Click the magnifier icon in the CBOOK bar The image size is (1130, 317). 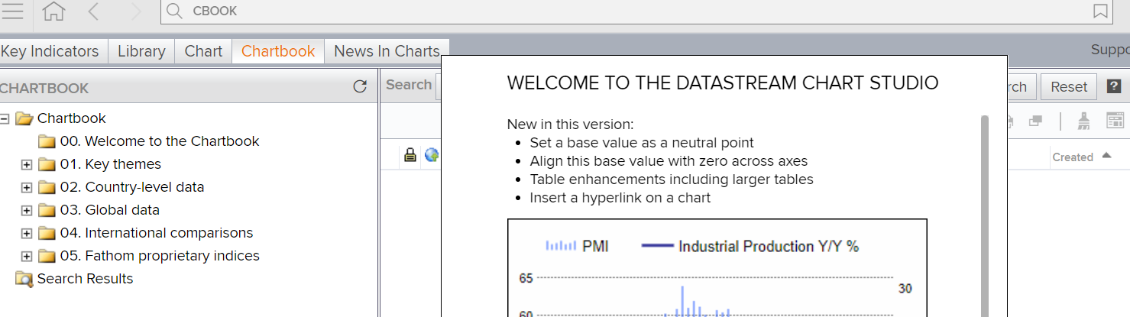pos(175,11)
